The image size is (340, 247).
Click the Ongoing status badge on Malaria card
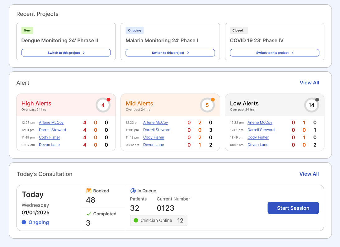135,30
